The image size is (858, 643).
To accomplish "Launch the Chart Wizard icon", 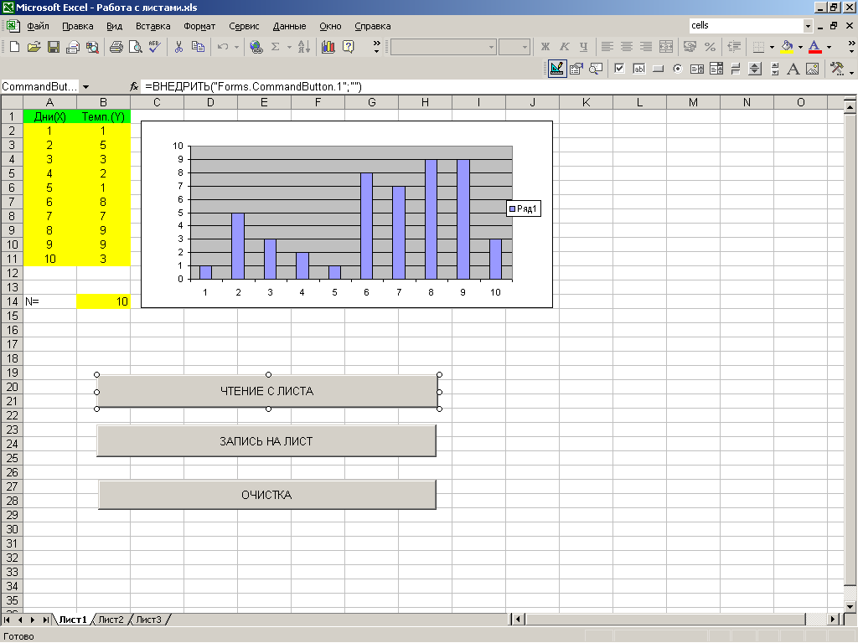I will 328,47.
